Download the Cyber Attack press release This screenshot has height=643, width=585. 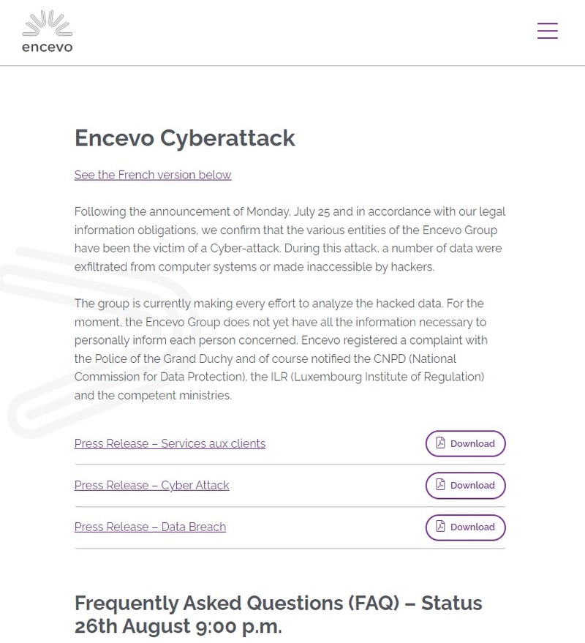466,485
